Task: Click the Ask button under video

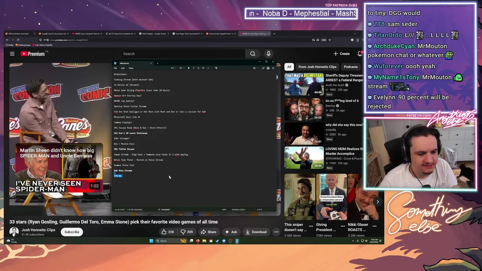Action: [231, 232]
